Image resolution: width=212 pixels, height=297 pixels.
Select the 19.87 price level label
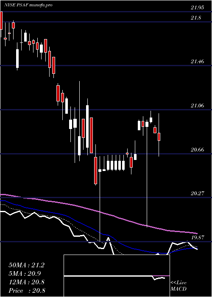[198, 238]
